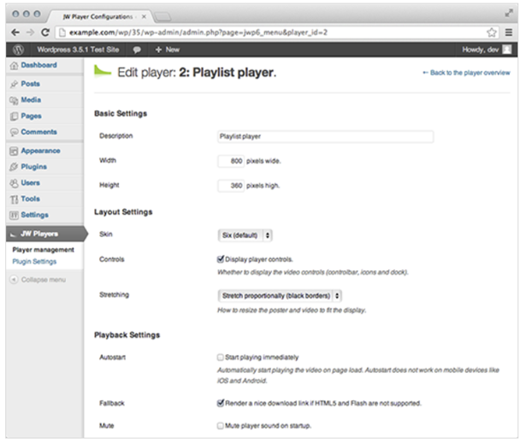Open the New content menu in admin bar

click(x=168, y=50)
